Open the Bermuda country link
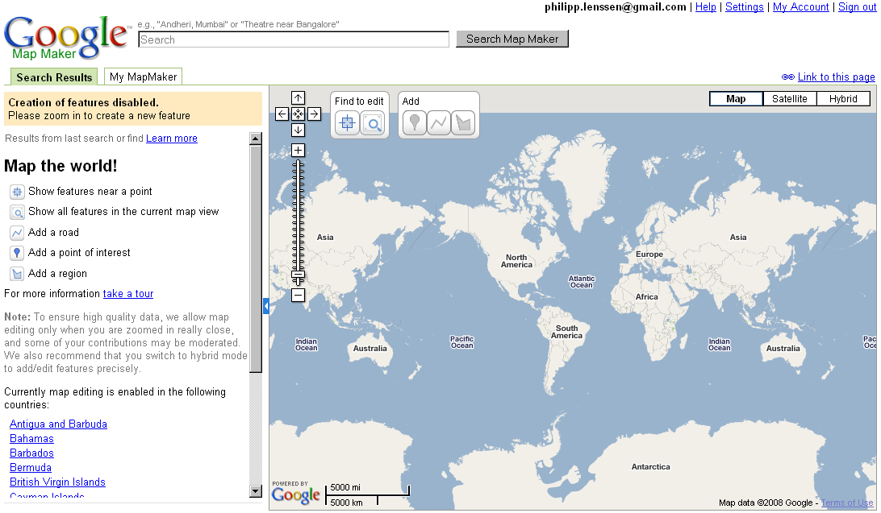The height and width of the screenshot is (513, 881). click(x=31, y=468)
